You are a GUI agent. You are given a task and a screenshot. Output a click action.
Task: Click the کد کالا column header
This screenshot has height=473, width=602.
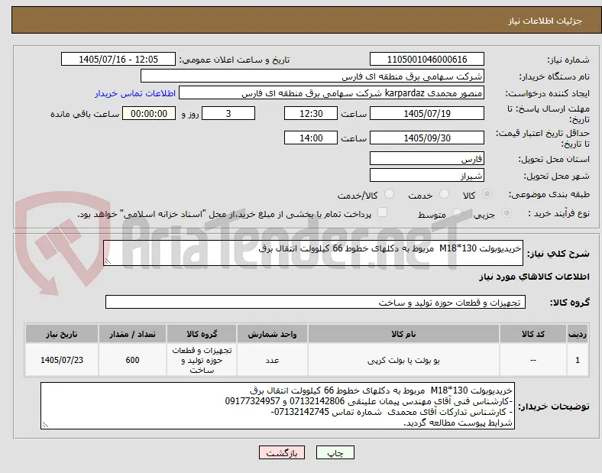[533, 334]
